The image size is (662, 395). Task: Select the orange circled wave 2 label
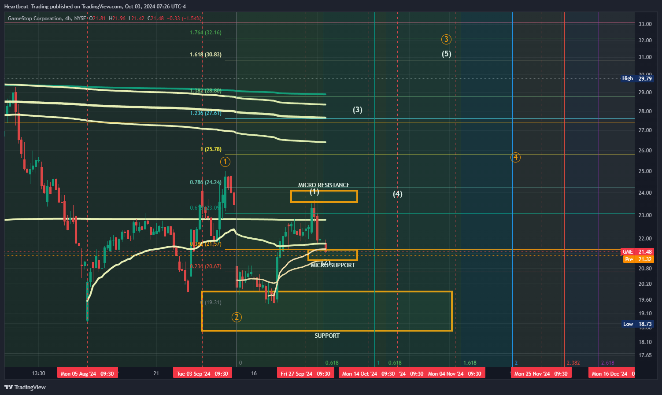tap(237, 317)
